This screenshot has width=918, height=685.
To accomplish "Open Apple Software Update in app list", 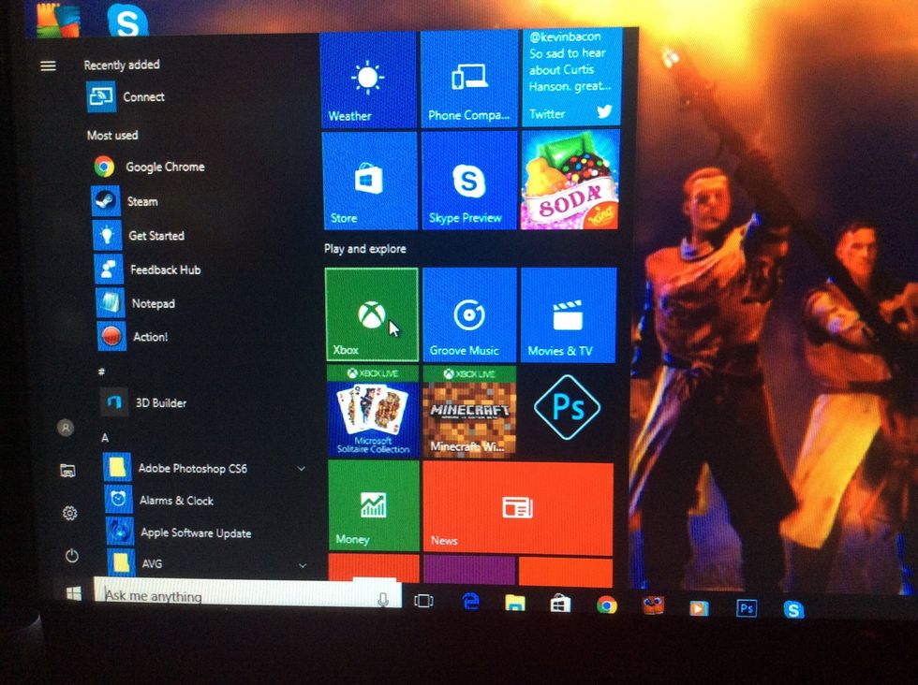I will click(x=179, y=532).
